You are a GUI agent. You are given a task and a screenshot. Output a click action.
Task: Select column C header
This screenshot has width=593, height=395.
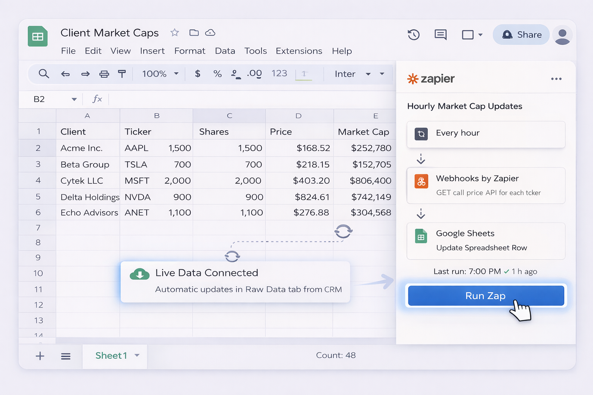(229, 116)
